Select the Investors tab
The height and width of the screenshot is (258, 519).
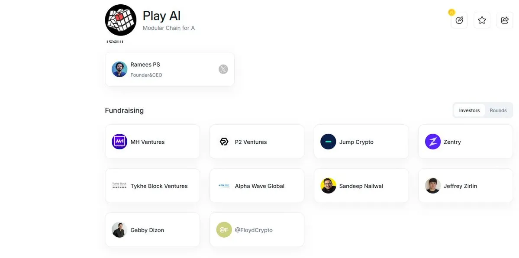tap(469, 110)
